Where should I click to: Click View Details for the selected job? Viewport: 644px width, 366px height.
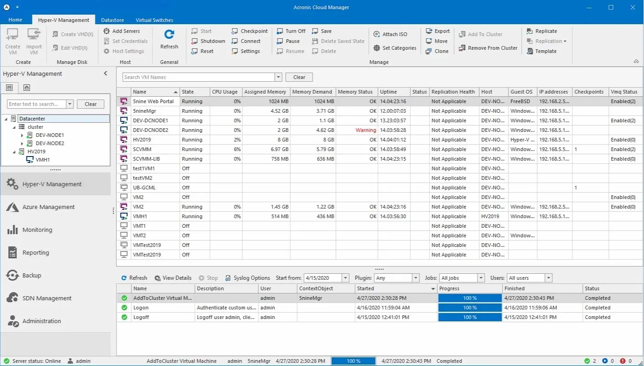(x=173, y=277)
